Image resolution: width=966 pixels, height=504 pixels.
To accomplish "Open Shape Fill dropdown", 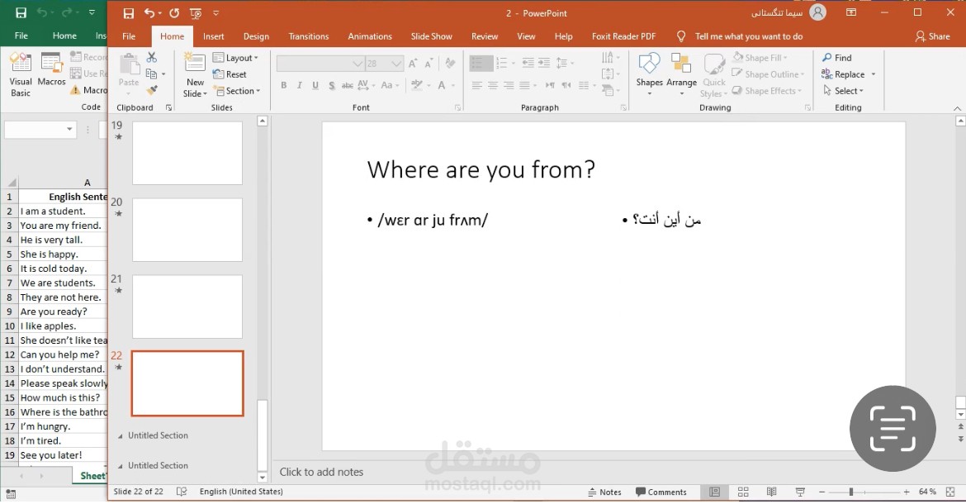I will (760, 57).
